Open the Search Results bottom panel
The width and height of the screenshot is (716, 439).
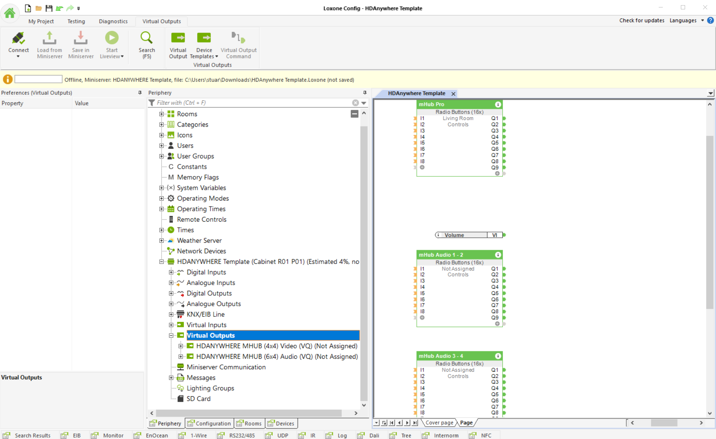pyautogui.click(x=27, y=435)
